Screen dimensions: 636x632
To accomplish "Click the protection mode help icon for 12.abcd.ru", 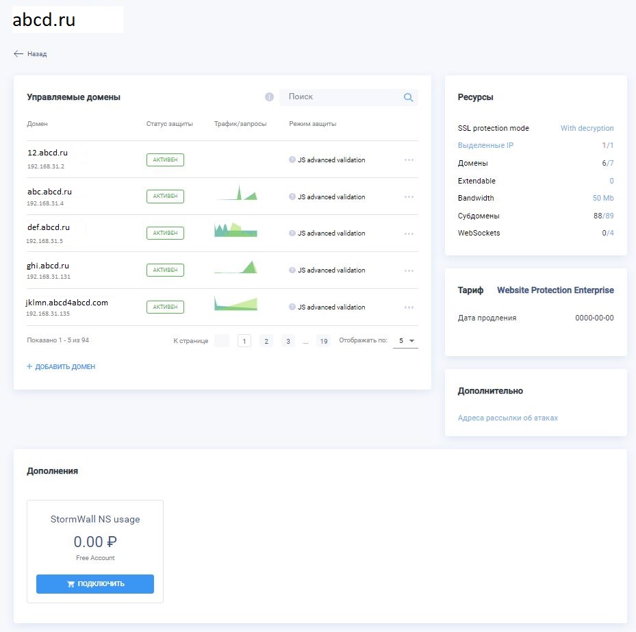I will [292, 160].
